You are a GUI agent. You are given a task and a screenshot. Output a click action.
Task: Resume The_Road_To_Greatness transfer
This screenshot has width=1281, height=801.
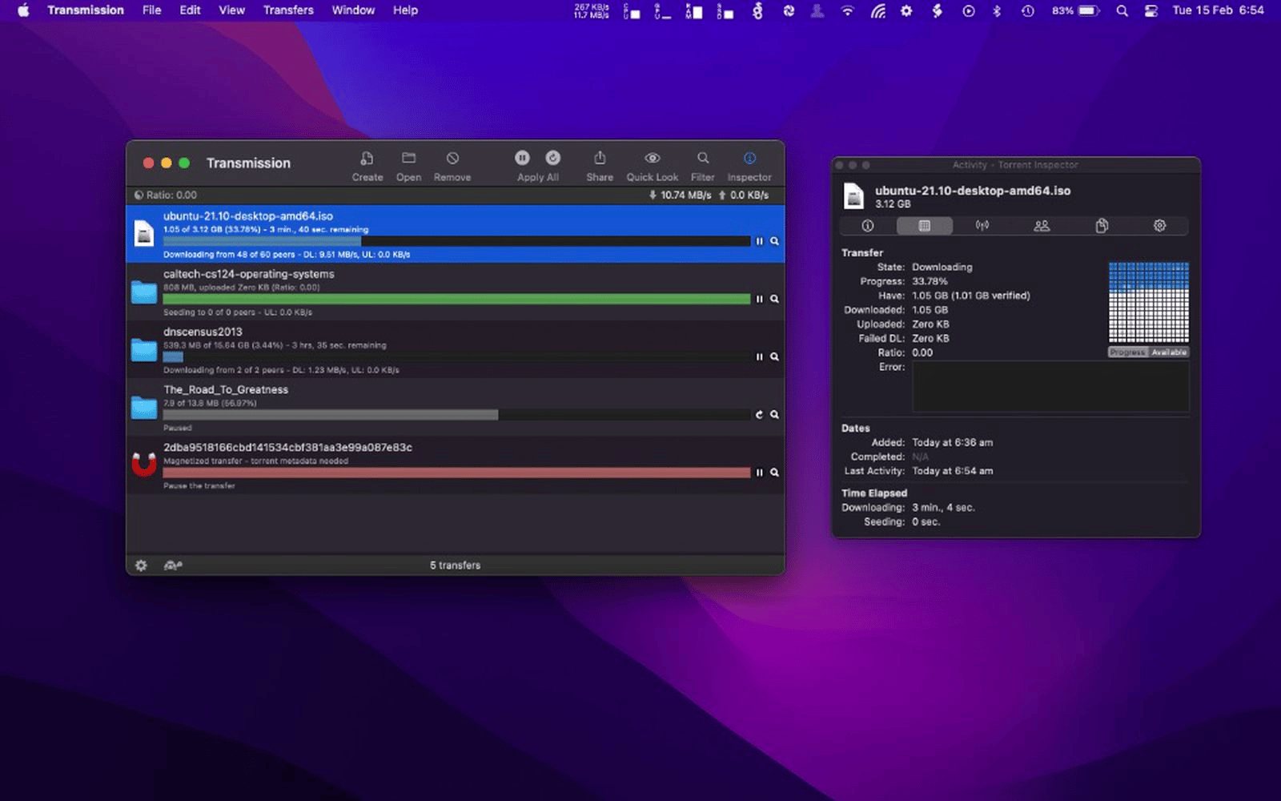tap(757, 415)
